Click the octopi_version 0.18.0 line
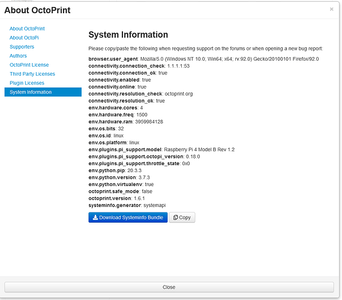This screenshot has width=342, height=300. [144, 157]
